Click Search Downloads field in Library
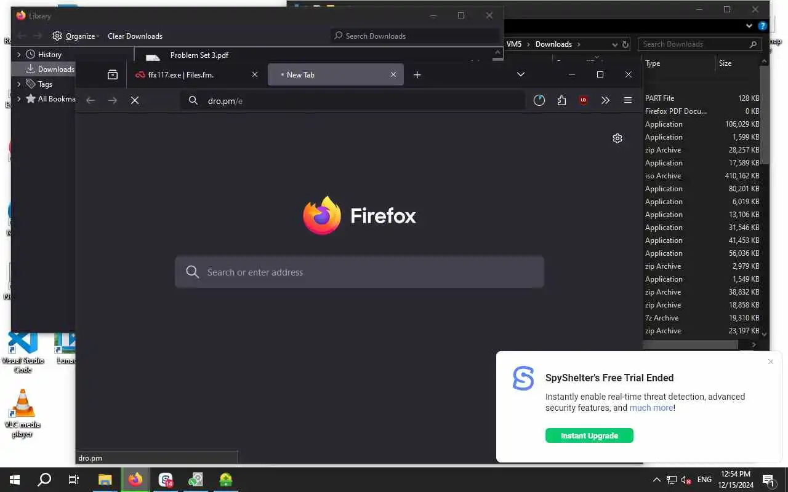Screen dimensions: 788x492 415,36
